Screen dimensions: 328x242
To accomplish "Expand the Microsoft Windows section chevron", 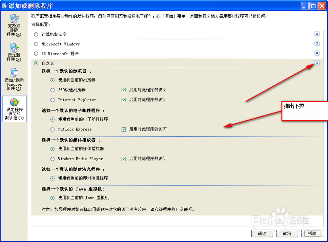I will (317, 43).
